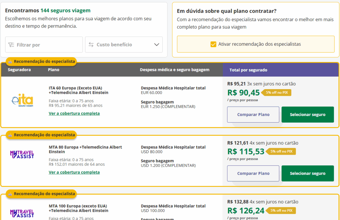Image resolution: width=340 pixels, height=220 pixels.
Task: Click Comparar Plano for the ITA 60 Europa plan
Action: [x=253, y=114]
